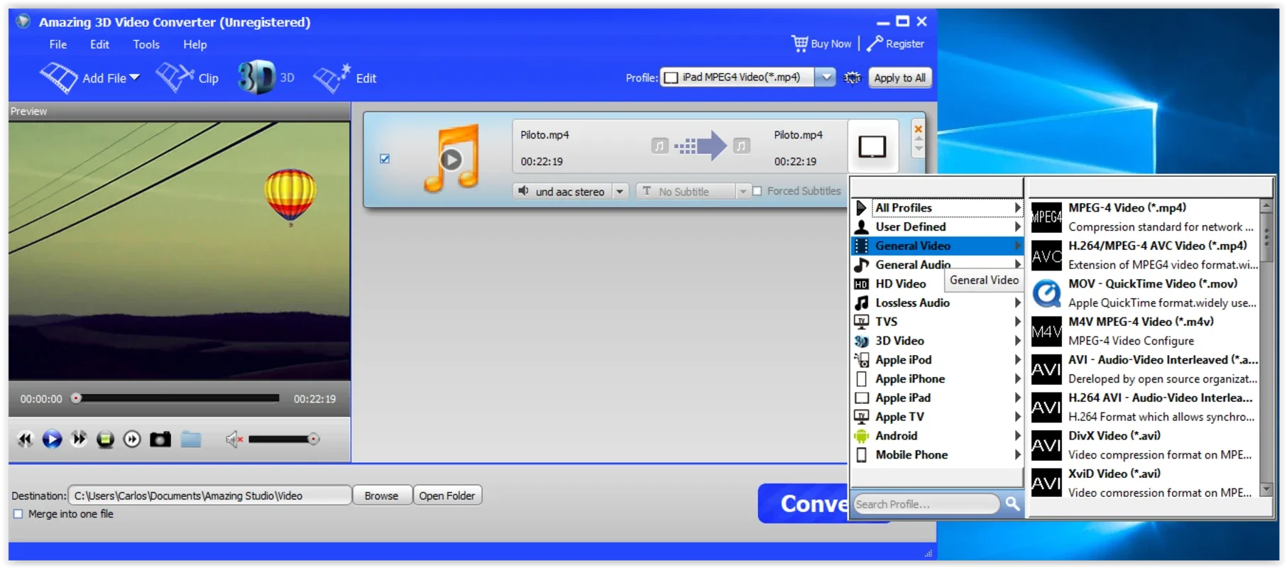Open Apple iPod category
1287x568 pixels.
937,360
